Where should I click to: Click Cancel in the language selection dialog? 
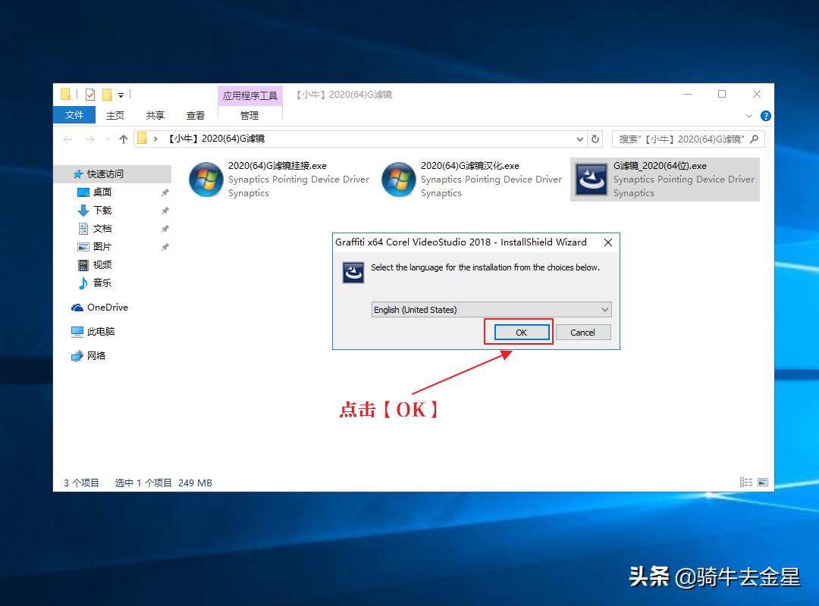click(x=583, y=332)
